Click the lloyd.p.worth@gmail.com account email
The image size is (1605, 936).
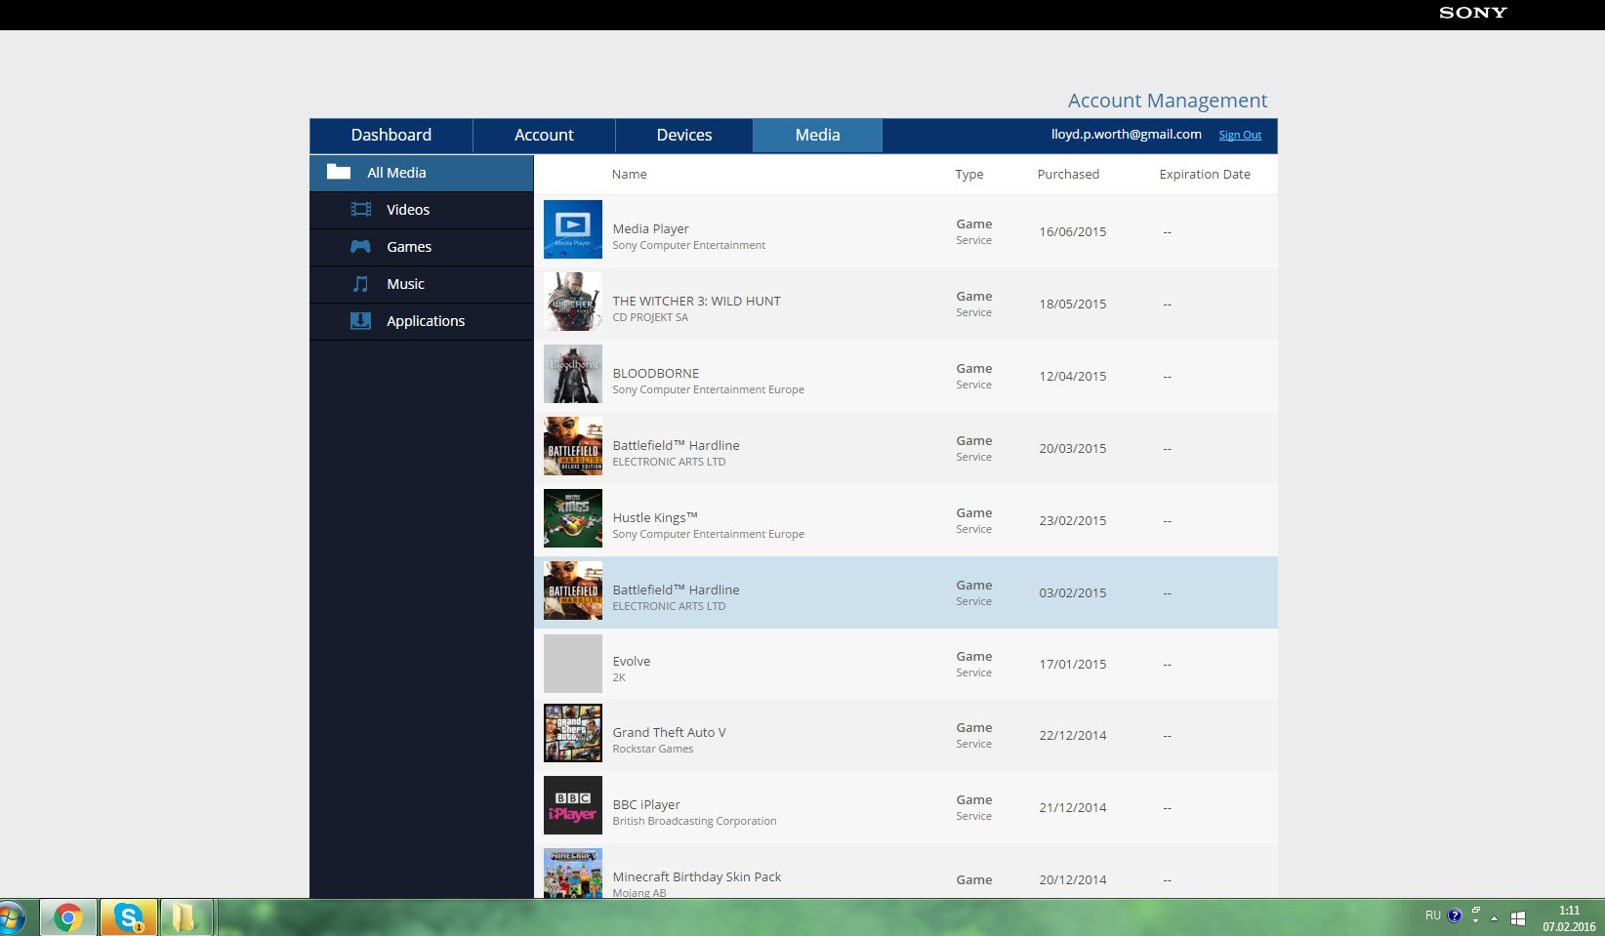pyautogui.click(x=1127, y=135)
